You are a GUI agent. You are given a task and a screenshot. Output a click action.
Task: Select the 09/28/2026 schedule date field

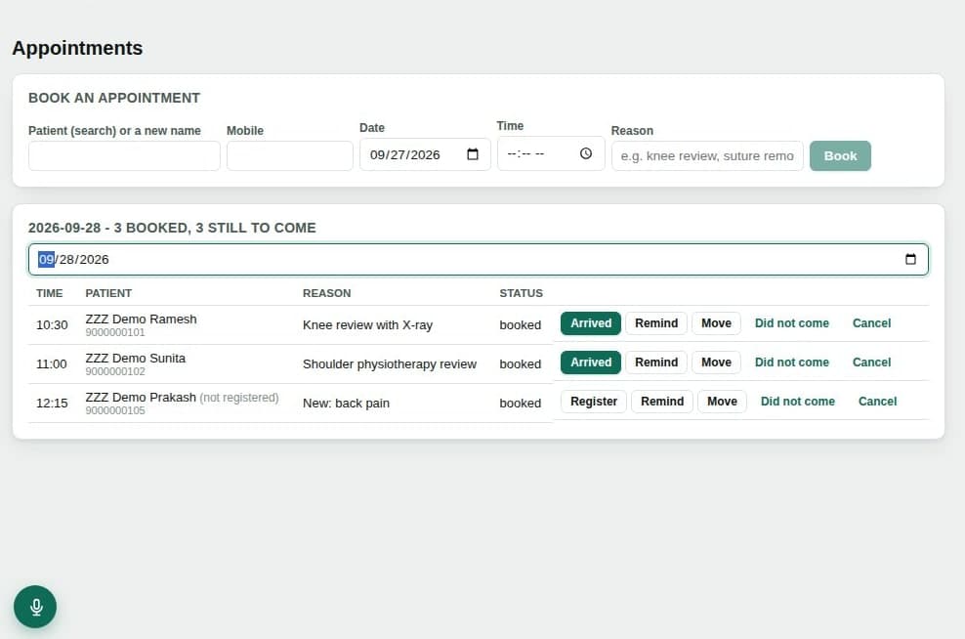(x=479, y=259)
